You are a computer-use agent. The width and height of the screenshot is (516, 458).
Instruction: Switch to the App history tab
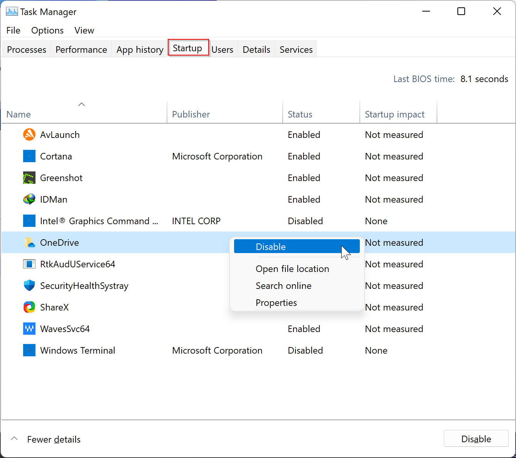pyautogui.click(x=140, y=49)
